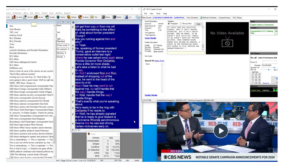Open the Support menu

(67, 13)
